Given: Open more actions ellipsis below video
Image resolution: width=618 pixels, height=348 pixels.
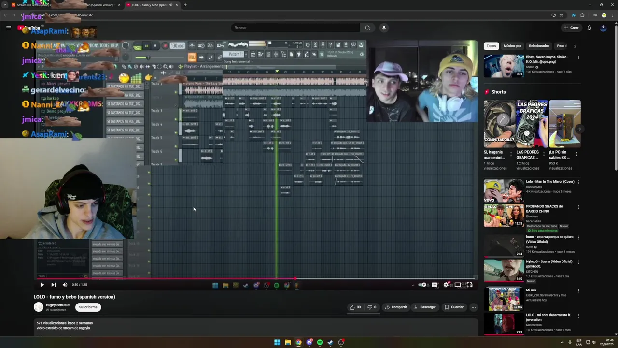Looking at the screenshot, I should click(473, 307).
